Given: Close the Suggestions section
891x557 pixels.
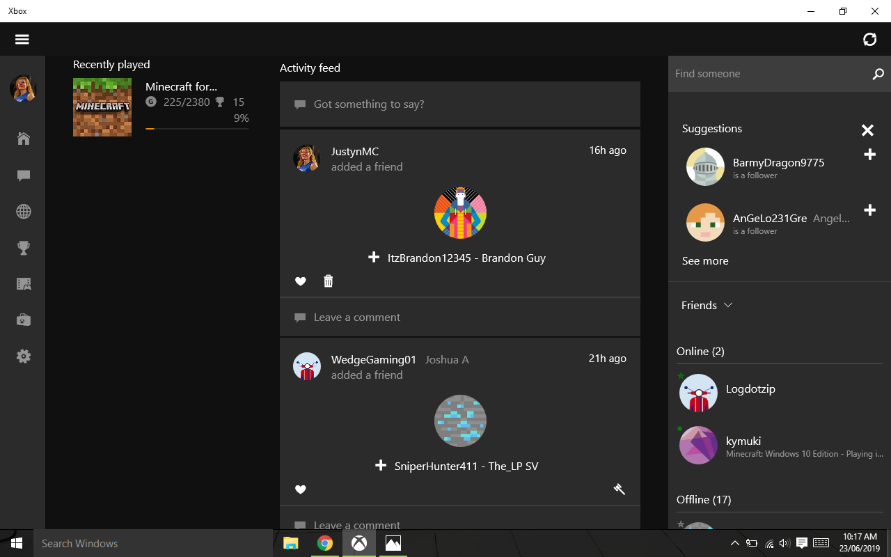Looking at the screenshot, I should [867, 130].
